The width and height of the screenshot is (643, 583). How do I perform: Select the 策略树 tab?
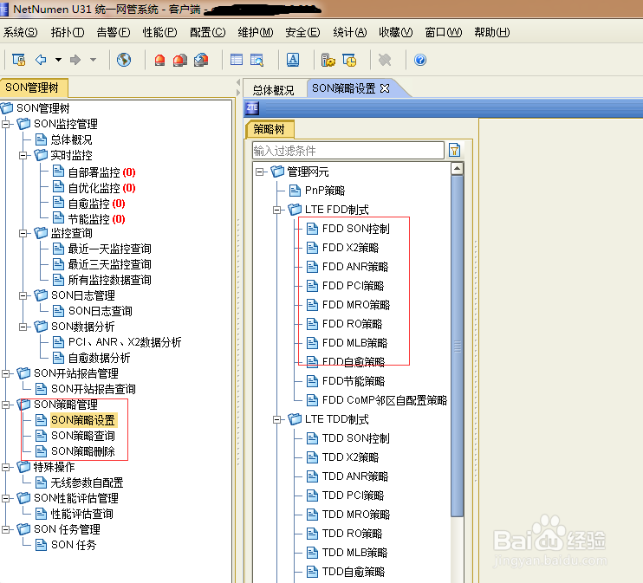click(x=269, y=130)
